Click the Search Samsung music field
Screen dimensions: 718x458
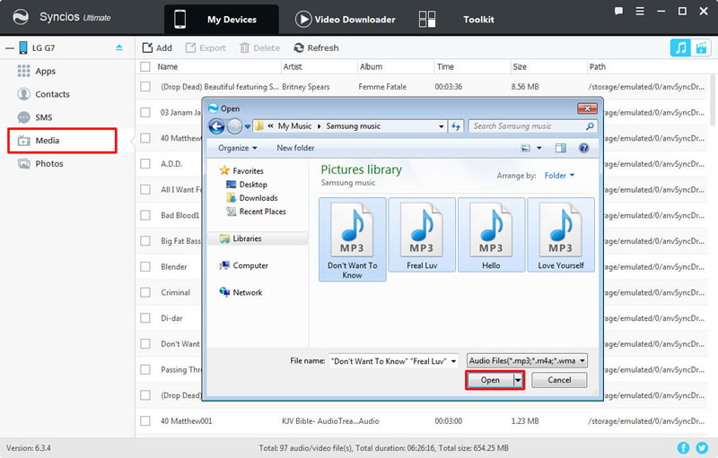[533, 126]
